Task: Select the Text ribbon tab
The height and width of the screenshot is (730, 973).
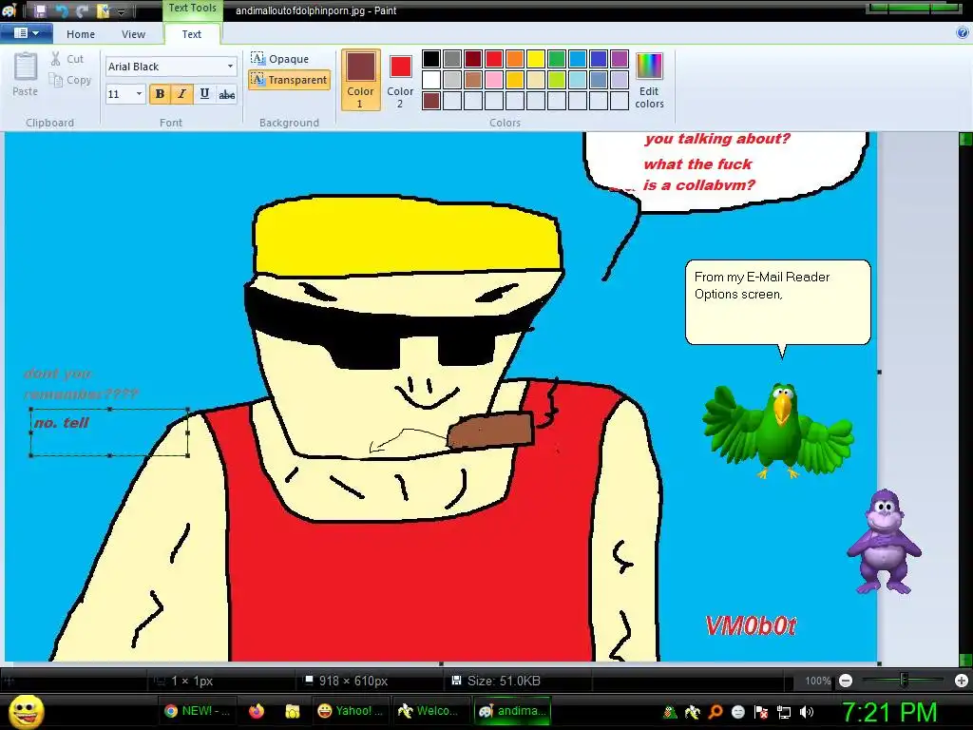Action: pyautogui.click(x=191, y=34)
